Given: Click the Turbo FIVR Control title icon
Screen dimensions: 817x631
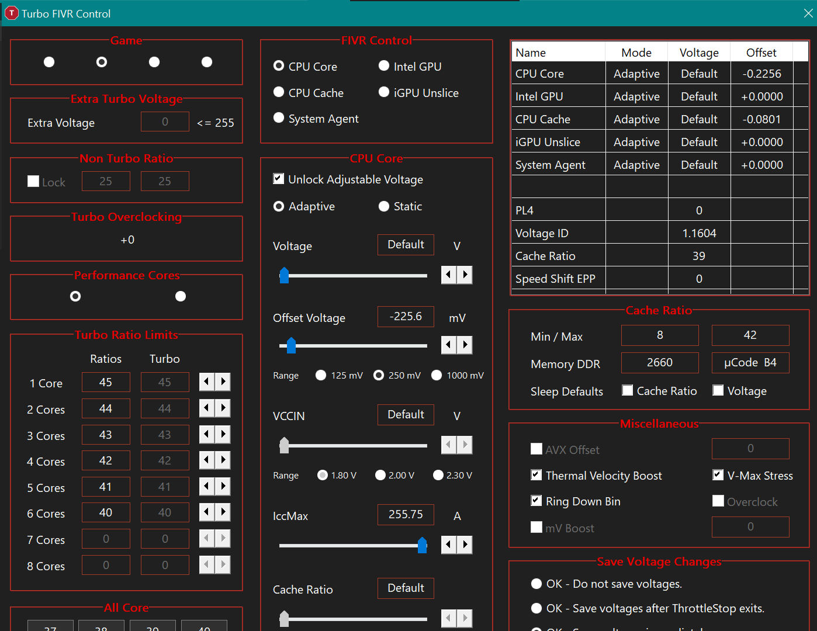Looking at the screenshot, I should [11, 13].
